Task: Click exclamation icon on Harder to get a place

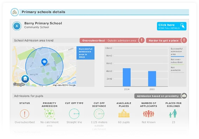Action: (184, 40)
